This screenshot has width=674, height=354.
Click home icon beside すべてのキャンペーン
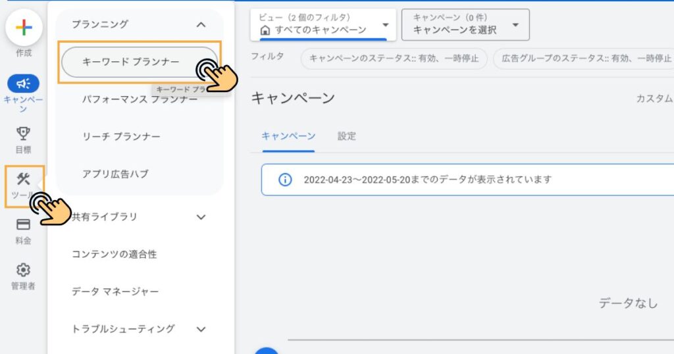pyautogui.click(x=265, y=30)
